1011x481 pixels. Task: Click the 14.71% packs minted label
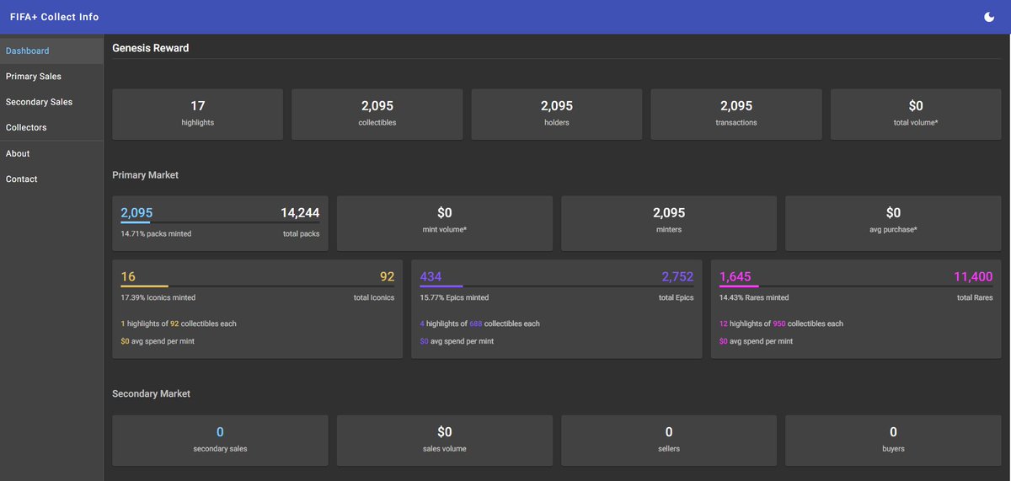tap(156, 233)
